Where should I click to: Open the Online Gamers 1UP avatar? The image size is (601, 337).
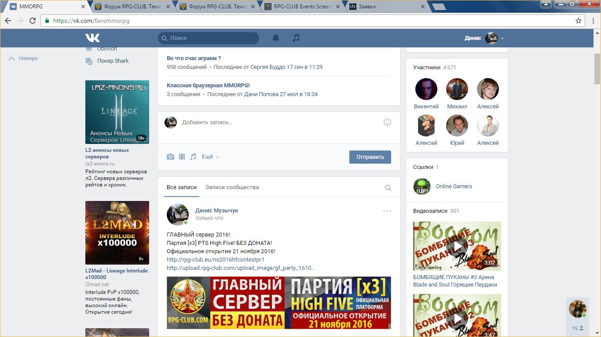(422, 186)
